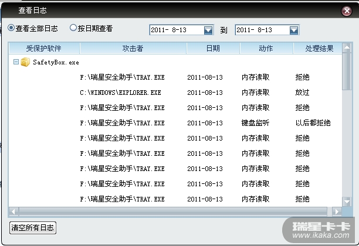Select the C:\WINDOWS\EXPLORER.EXE row
This screenshot has height=246, width=359.
tap(175, 93)
